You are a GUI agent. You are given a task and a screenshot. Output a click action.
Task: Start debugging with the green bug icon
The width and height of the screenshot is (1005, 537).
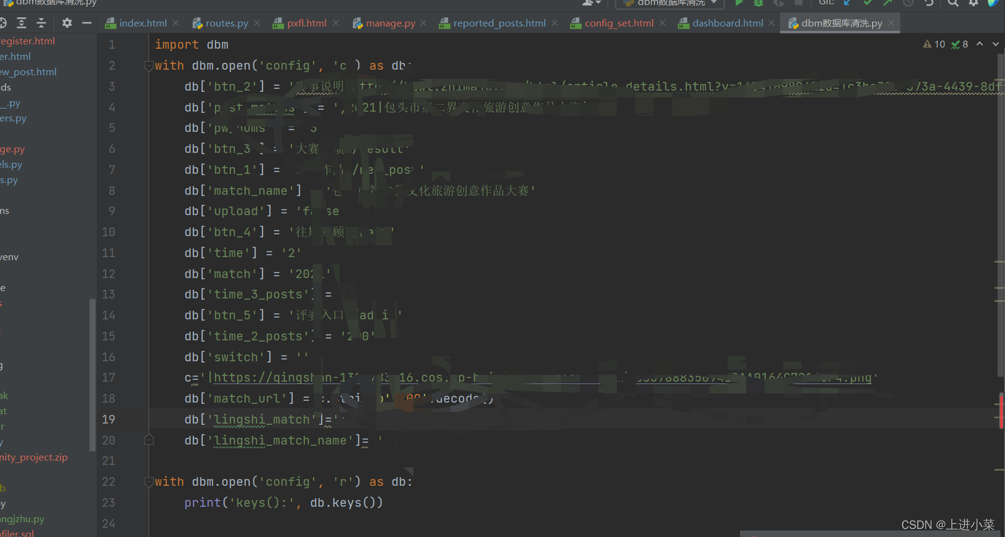(x=759, y=2)
